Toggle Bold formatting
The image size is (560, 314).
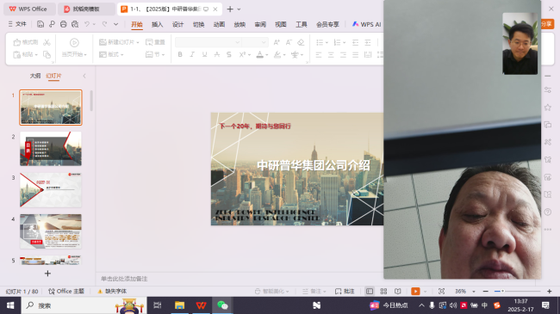(180, 54)
